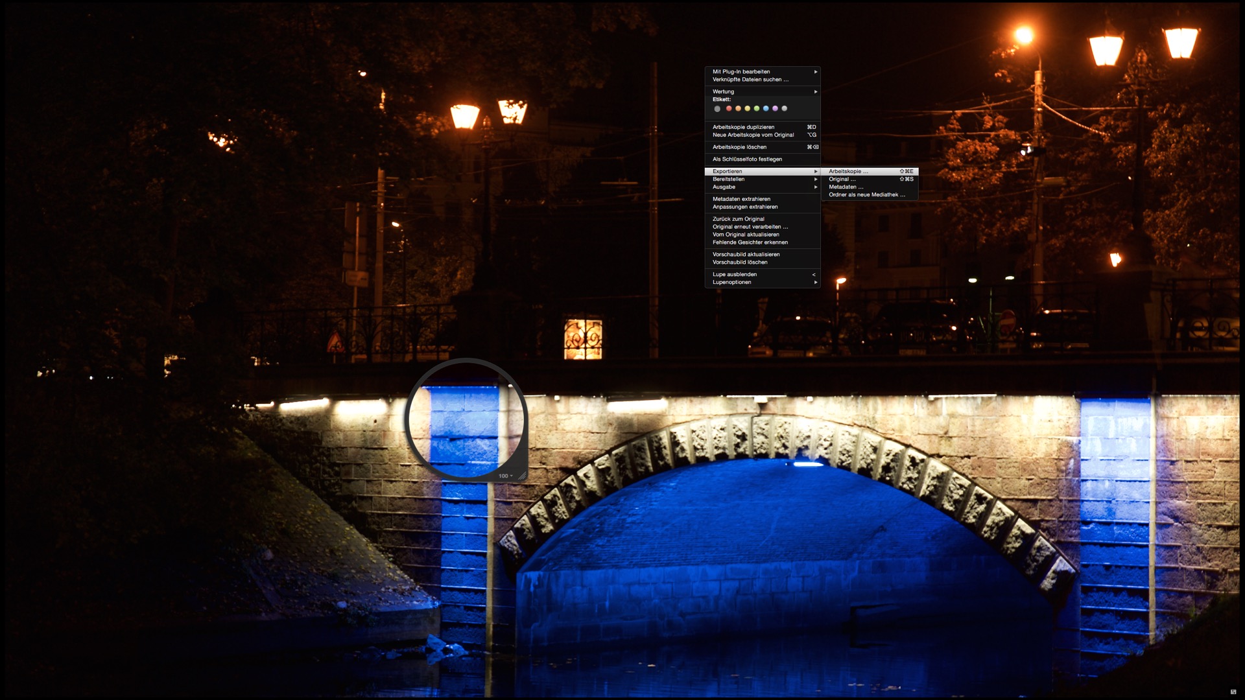
Task: Expand the Wertung submenu
Action: click(x=763, y=92)
